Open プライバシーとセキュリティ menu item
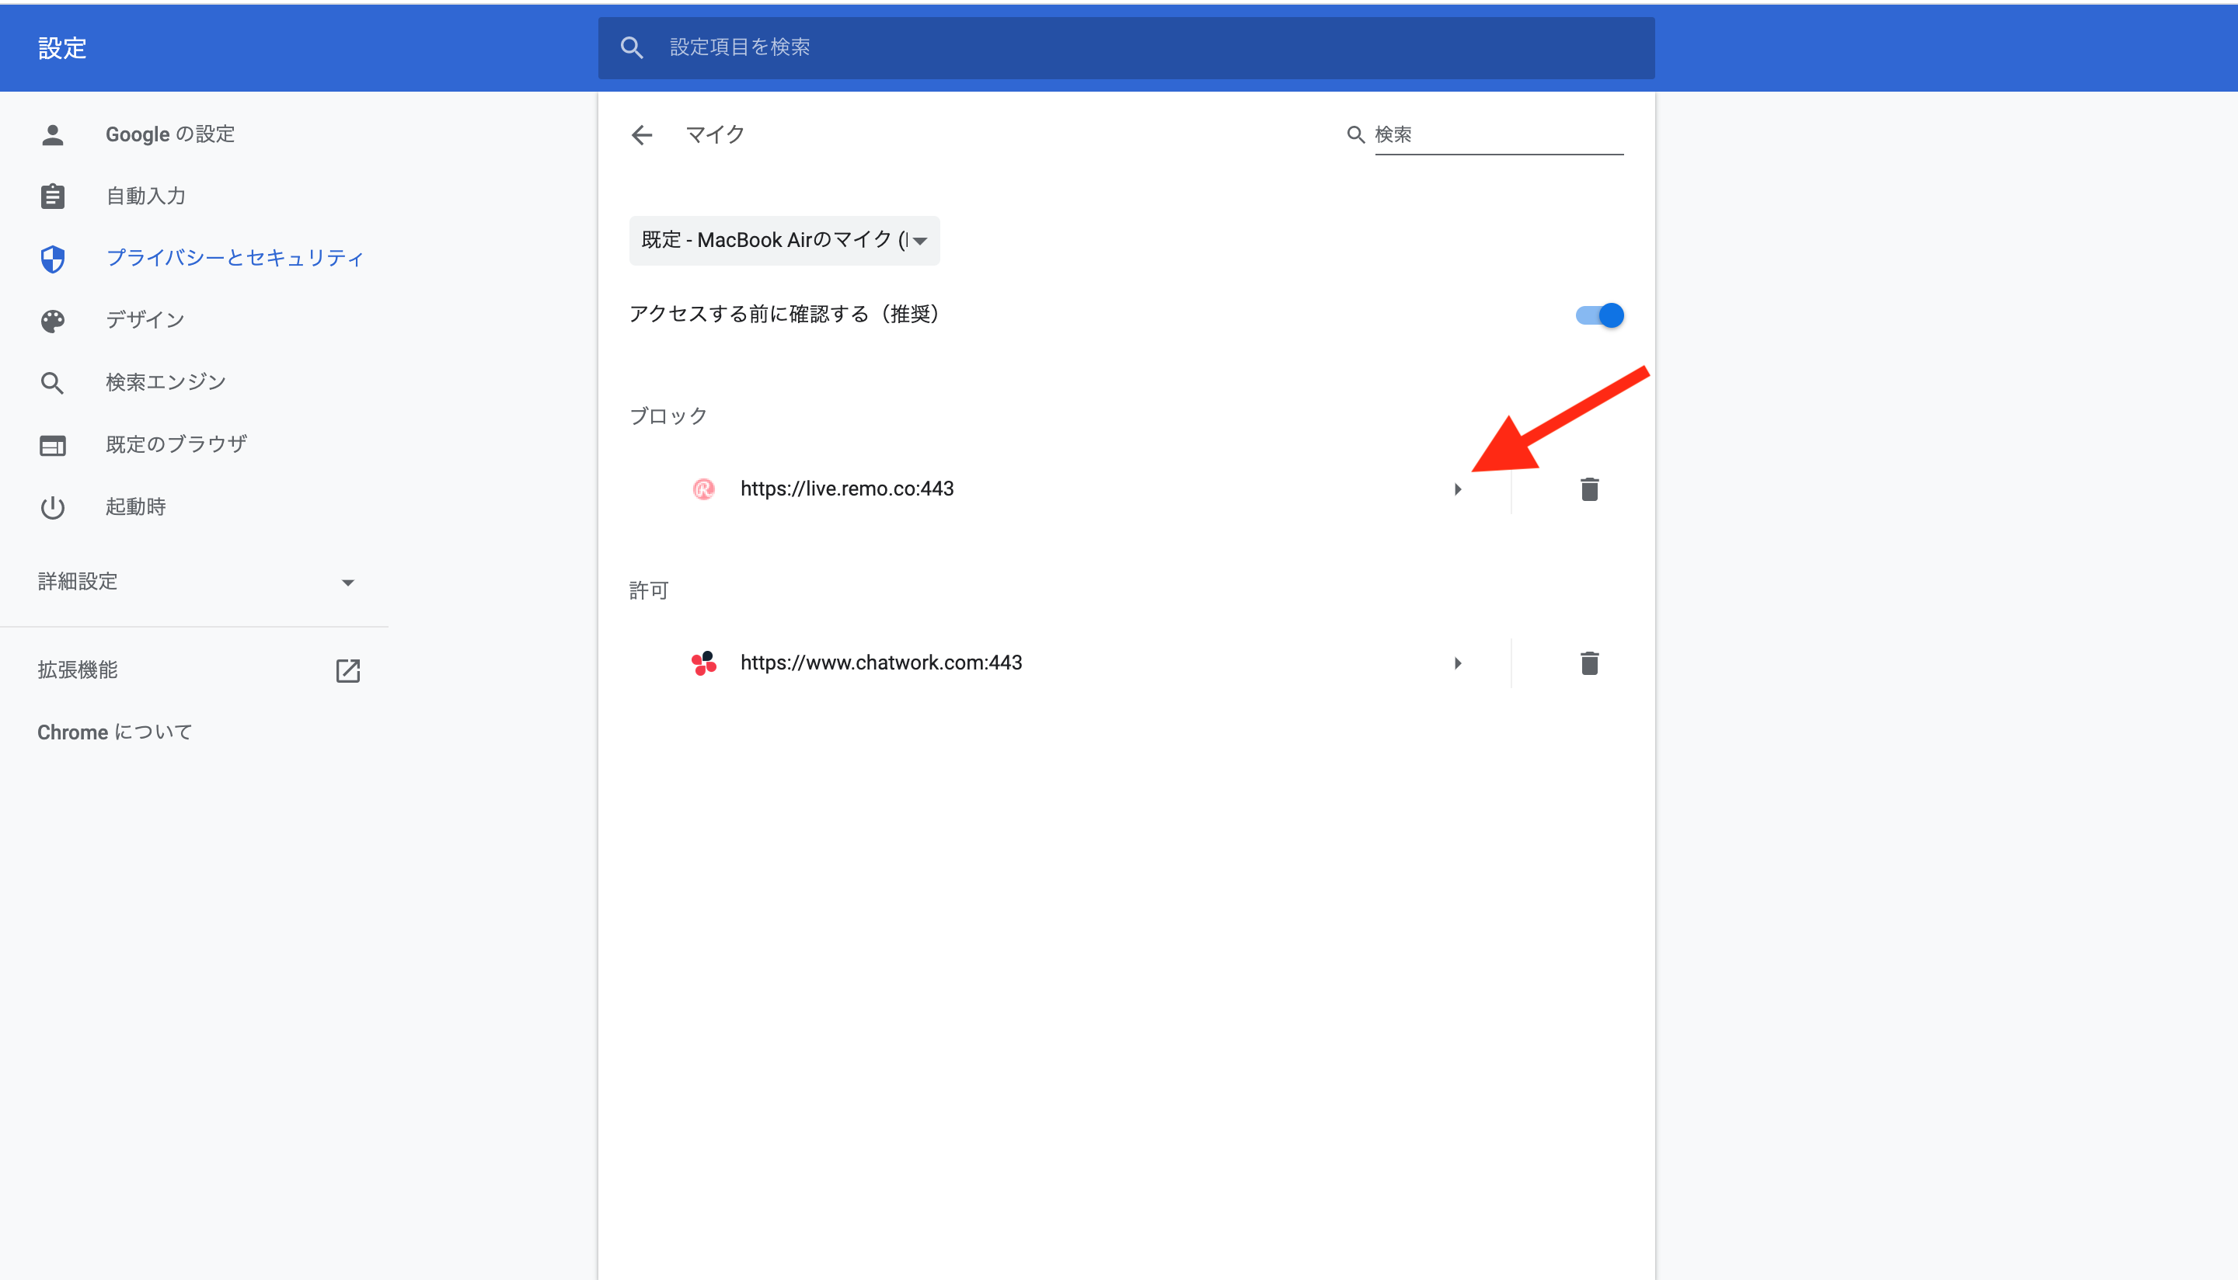This screenshot has height=1280, width=2238. coord(234,258)
